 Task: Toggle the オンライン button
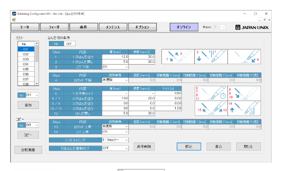point(184,27)
